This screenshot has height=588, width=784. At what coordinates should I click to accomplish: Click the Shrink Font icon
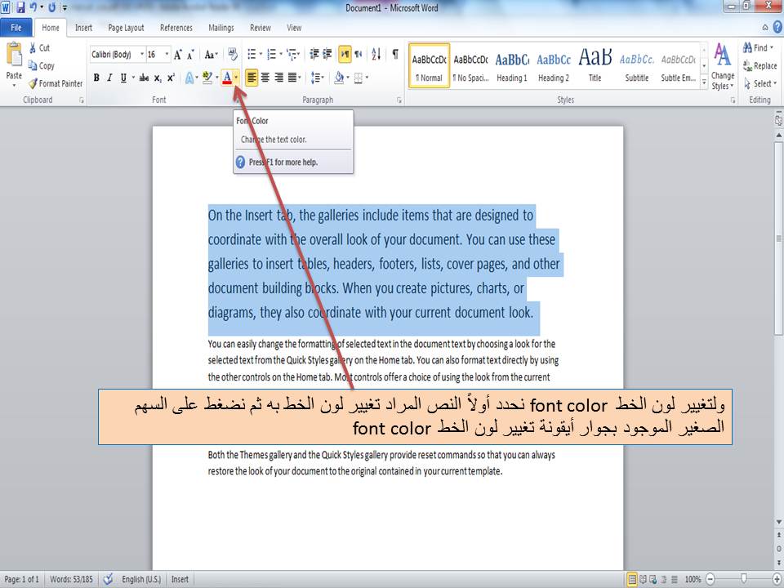(x=190, y=55)
